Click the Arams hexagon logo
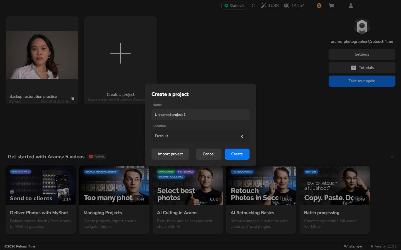401x250 pixels. [362, 26]
